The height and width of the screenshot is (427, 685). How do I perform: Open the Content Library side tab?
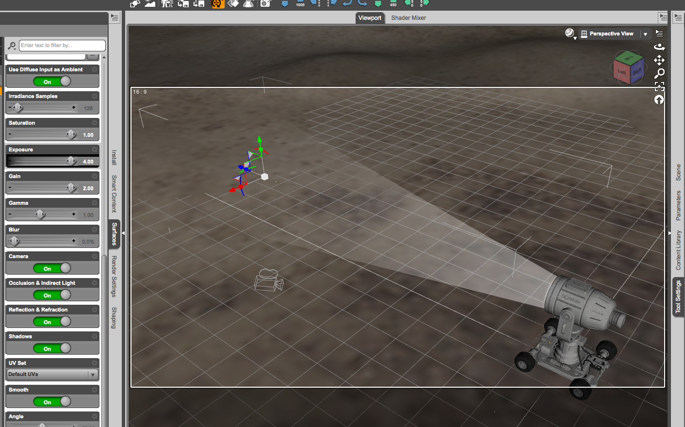point(678,250)
